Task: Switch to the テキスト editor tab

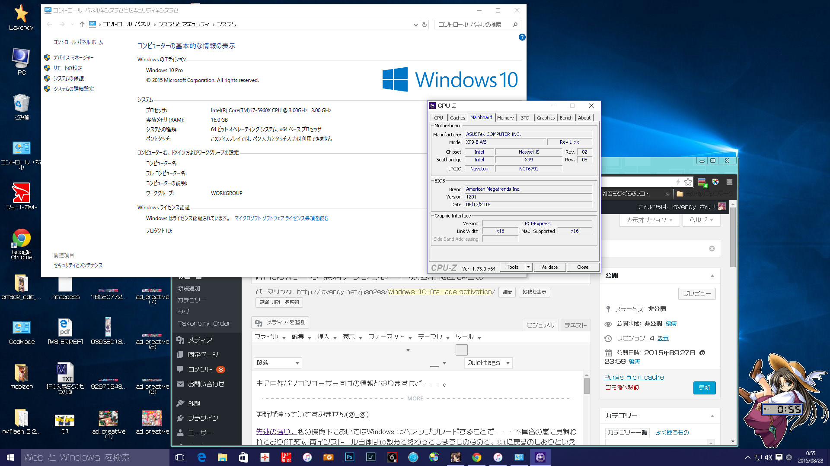Action: tap(575, 325)
